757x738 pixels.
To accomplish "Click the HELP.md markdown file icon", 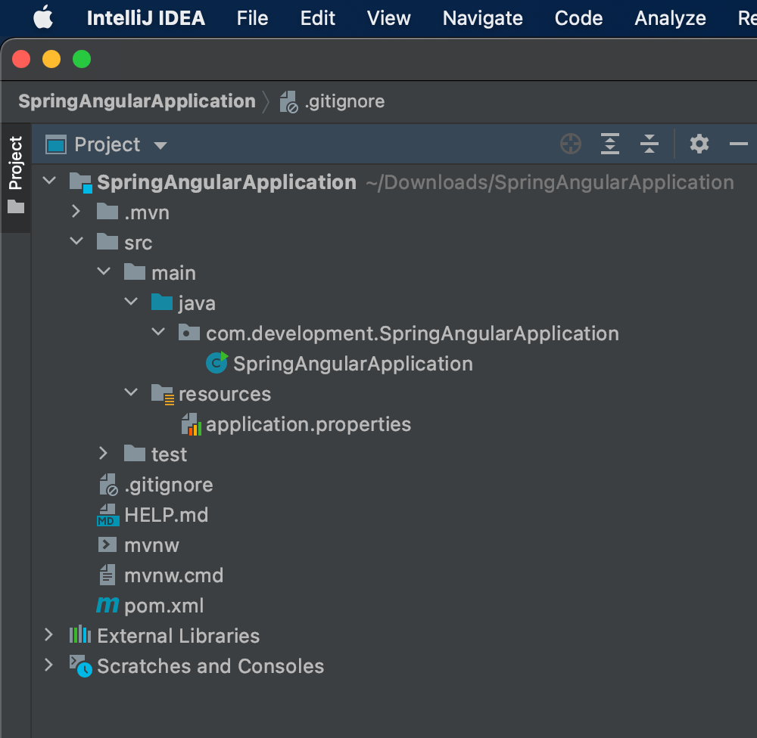I will click(x=108, y=515).
